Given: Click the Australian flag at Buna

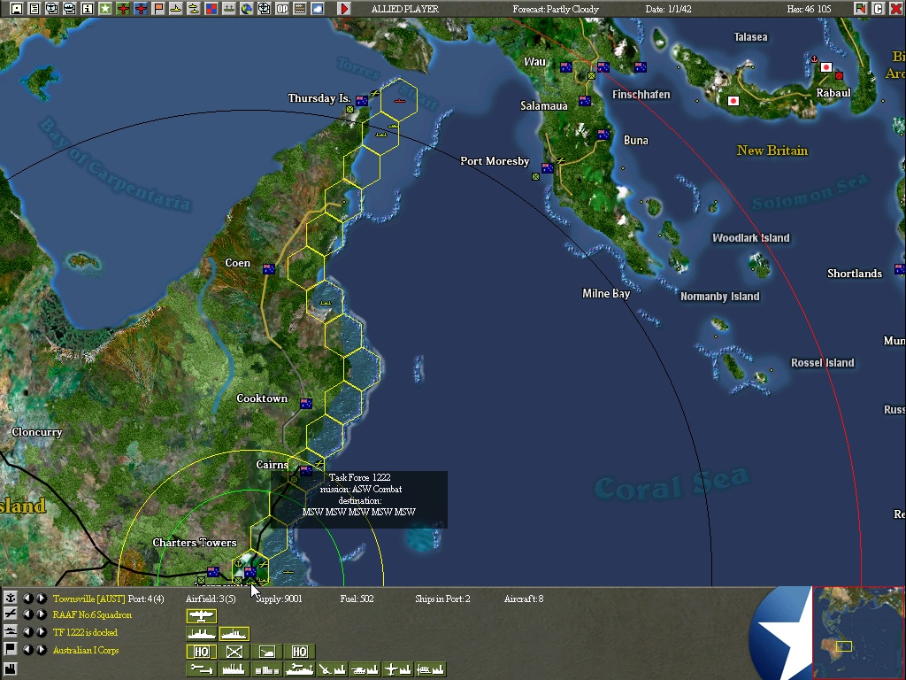Looking at the screenshot, I should pyautogui.click(x=603, y=135).
